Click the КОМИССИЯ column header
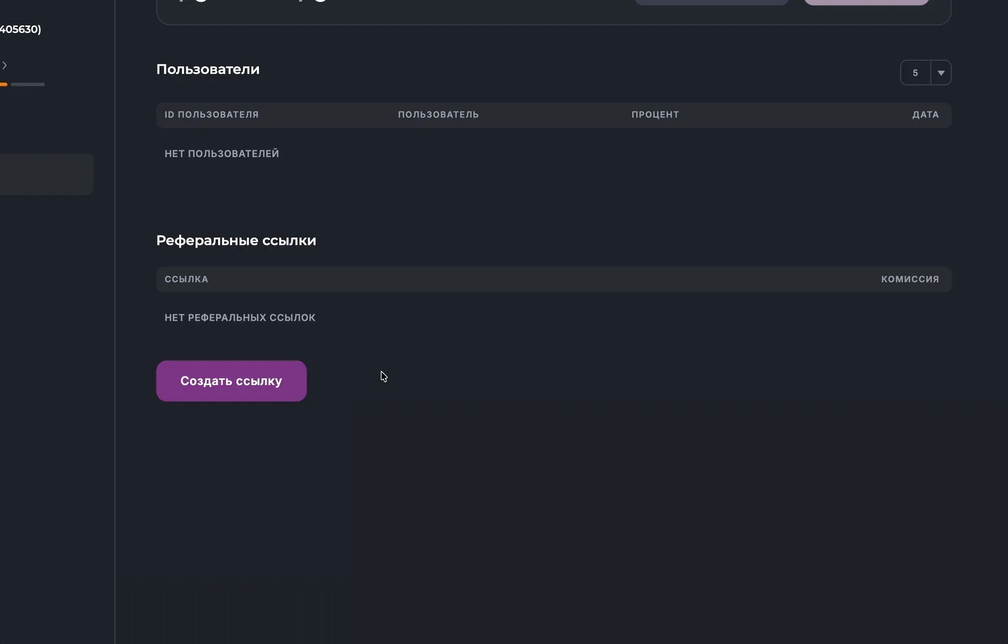This screenshot has width=1008, height=644. click(909, 279)
